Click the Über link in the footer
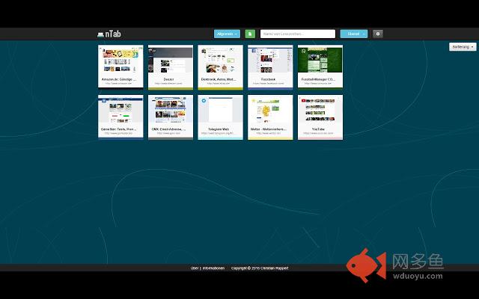 coord(195,268)
